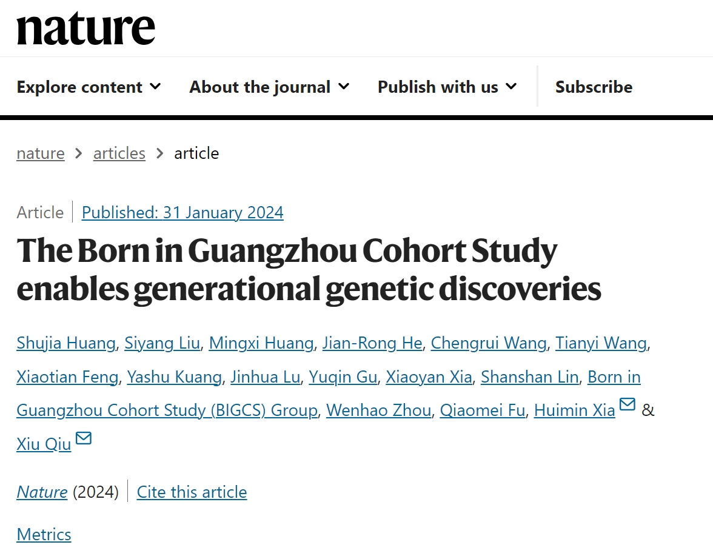Click the Published: 31 January 2024 link
This screenshot has height=559, width=713.
(182, 212)
